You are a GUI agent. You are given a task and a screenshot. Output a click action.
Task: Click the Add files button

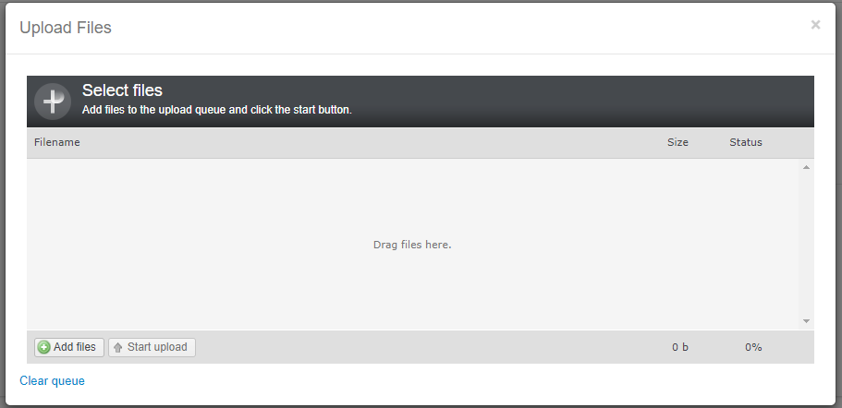coord(69,347)
